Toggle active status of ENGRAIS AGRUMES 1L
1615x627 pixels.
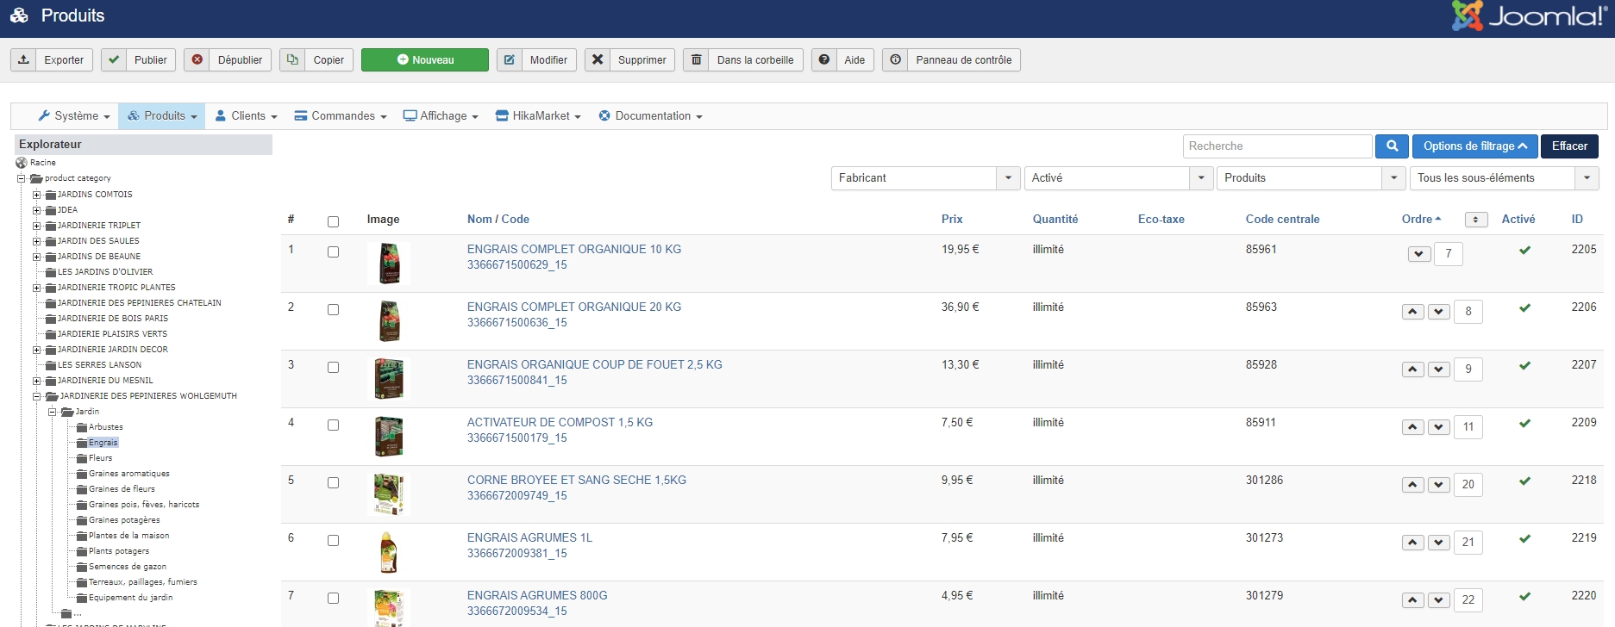(1524, 539)
